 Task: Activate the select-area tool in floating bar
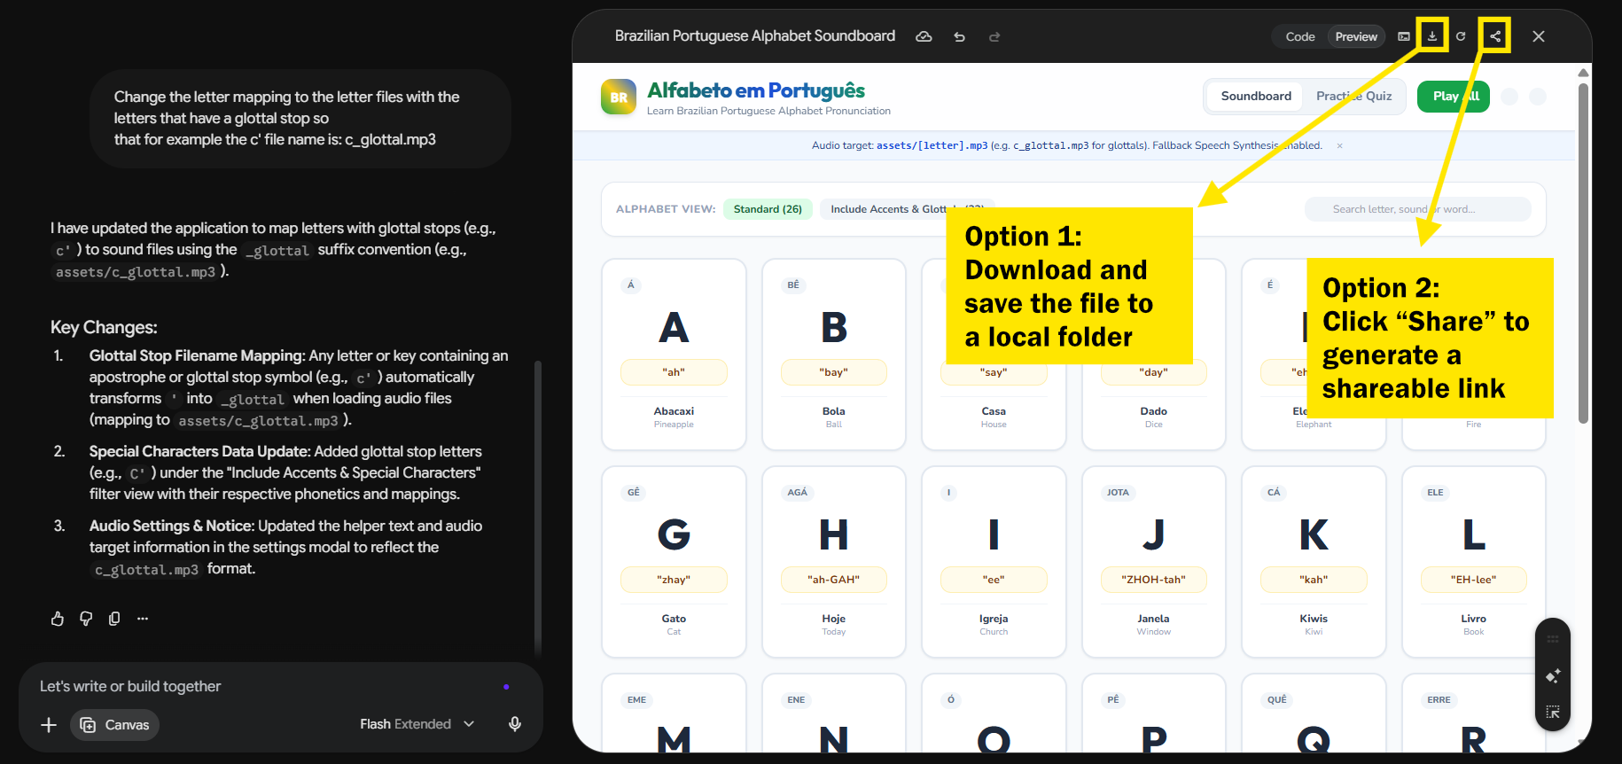1553,713
